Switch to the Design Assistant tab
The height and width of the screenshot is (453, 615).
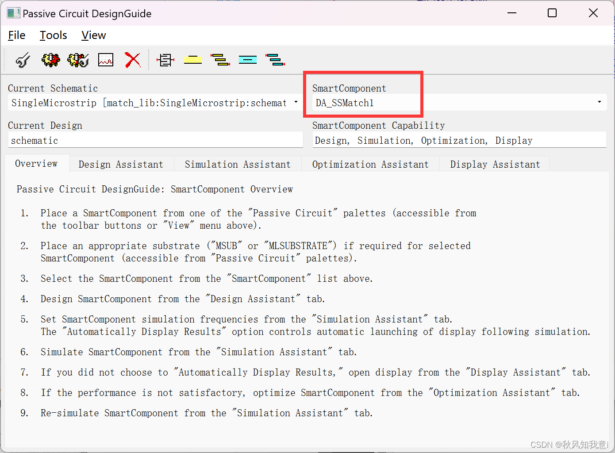pyautogui.click(x=121, y=164)
